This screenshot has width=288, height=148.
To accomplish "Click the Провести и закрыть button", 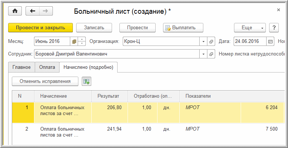I will click(x=40, y=28).
